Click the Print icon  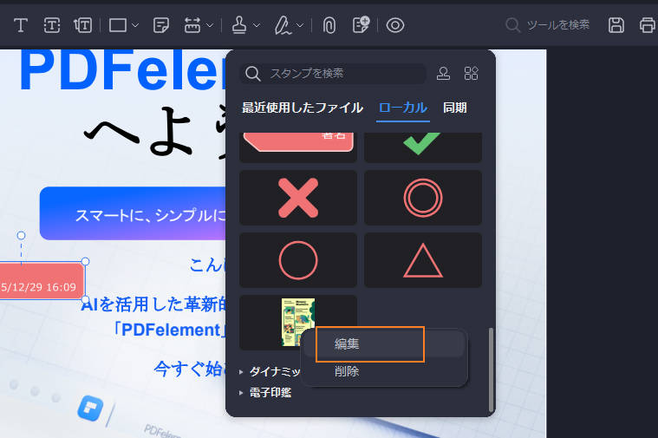[648, 25]
